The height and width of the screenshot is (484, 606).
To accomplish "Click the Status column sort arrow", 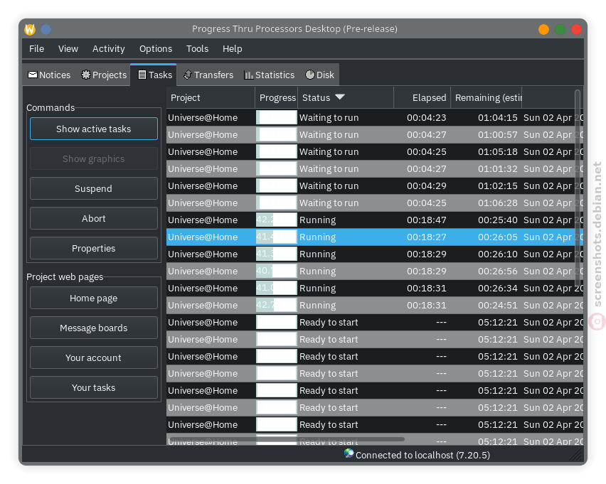I will point(340,97).
